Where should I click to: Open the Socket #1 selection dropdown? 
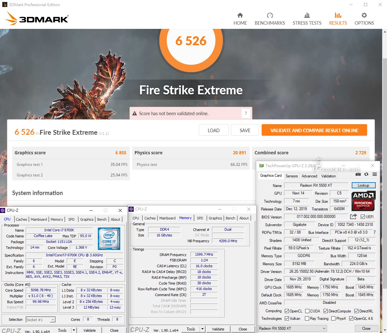pyautogui.click(x=40, y=320)
